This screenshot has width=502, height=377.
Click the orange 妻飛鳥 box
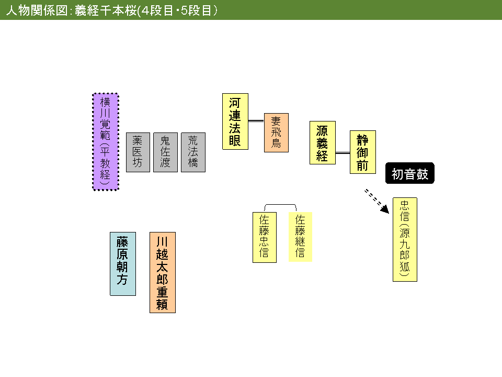pyautogui.click(x=276, y=132)
